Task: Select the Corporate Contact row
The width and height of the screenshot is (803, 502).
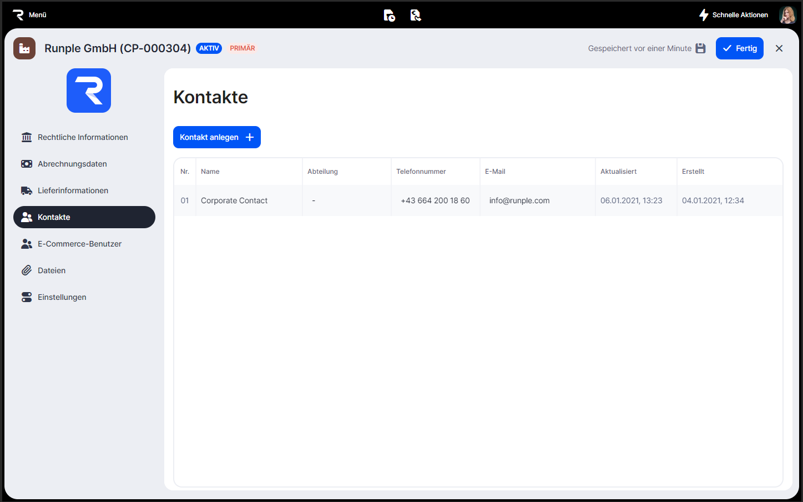Action: coord(234,200)
